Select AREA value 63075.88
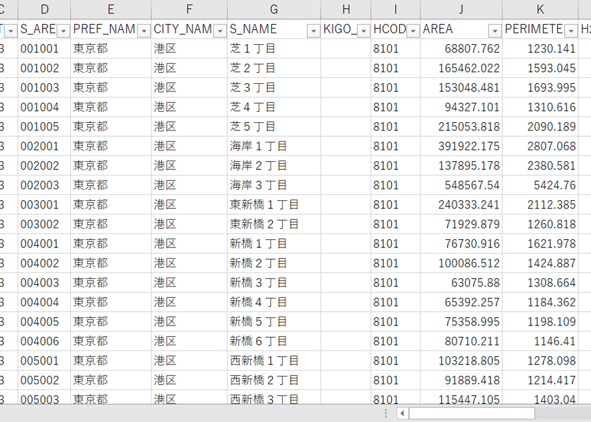Screen dimensions: 591x422 click(x=461, y=283)
